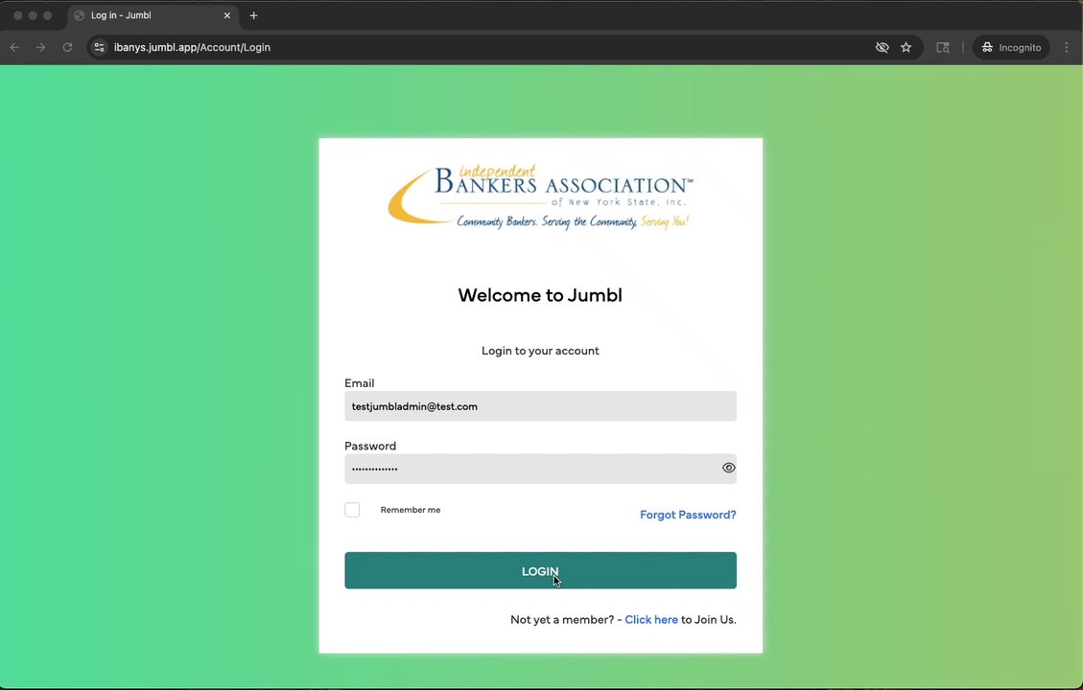1083x690 pixels.
Task: Click the LOGIN button
Action: (540, 570)
